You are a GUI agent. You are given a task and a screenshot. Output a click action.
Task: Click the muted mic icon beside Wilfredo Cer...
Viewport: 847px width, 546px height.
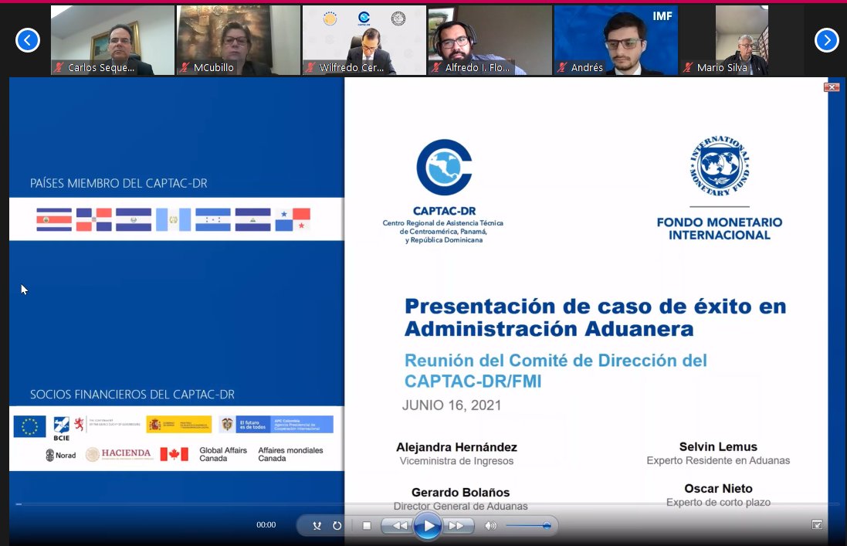tap(310, 67)
